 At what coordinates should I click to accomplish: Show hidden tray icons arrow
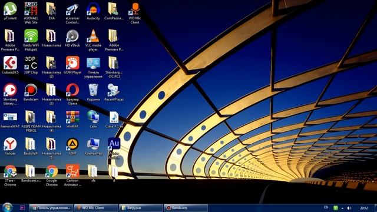point(342,208)
